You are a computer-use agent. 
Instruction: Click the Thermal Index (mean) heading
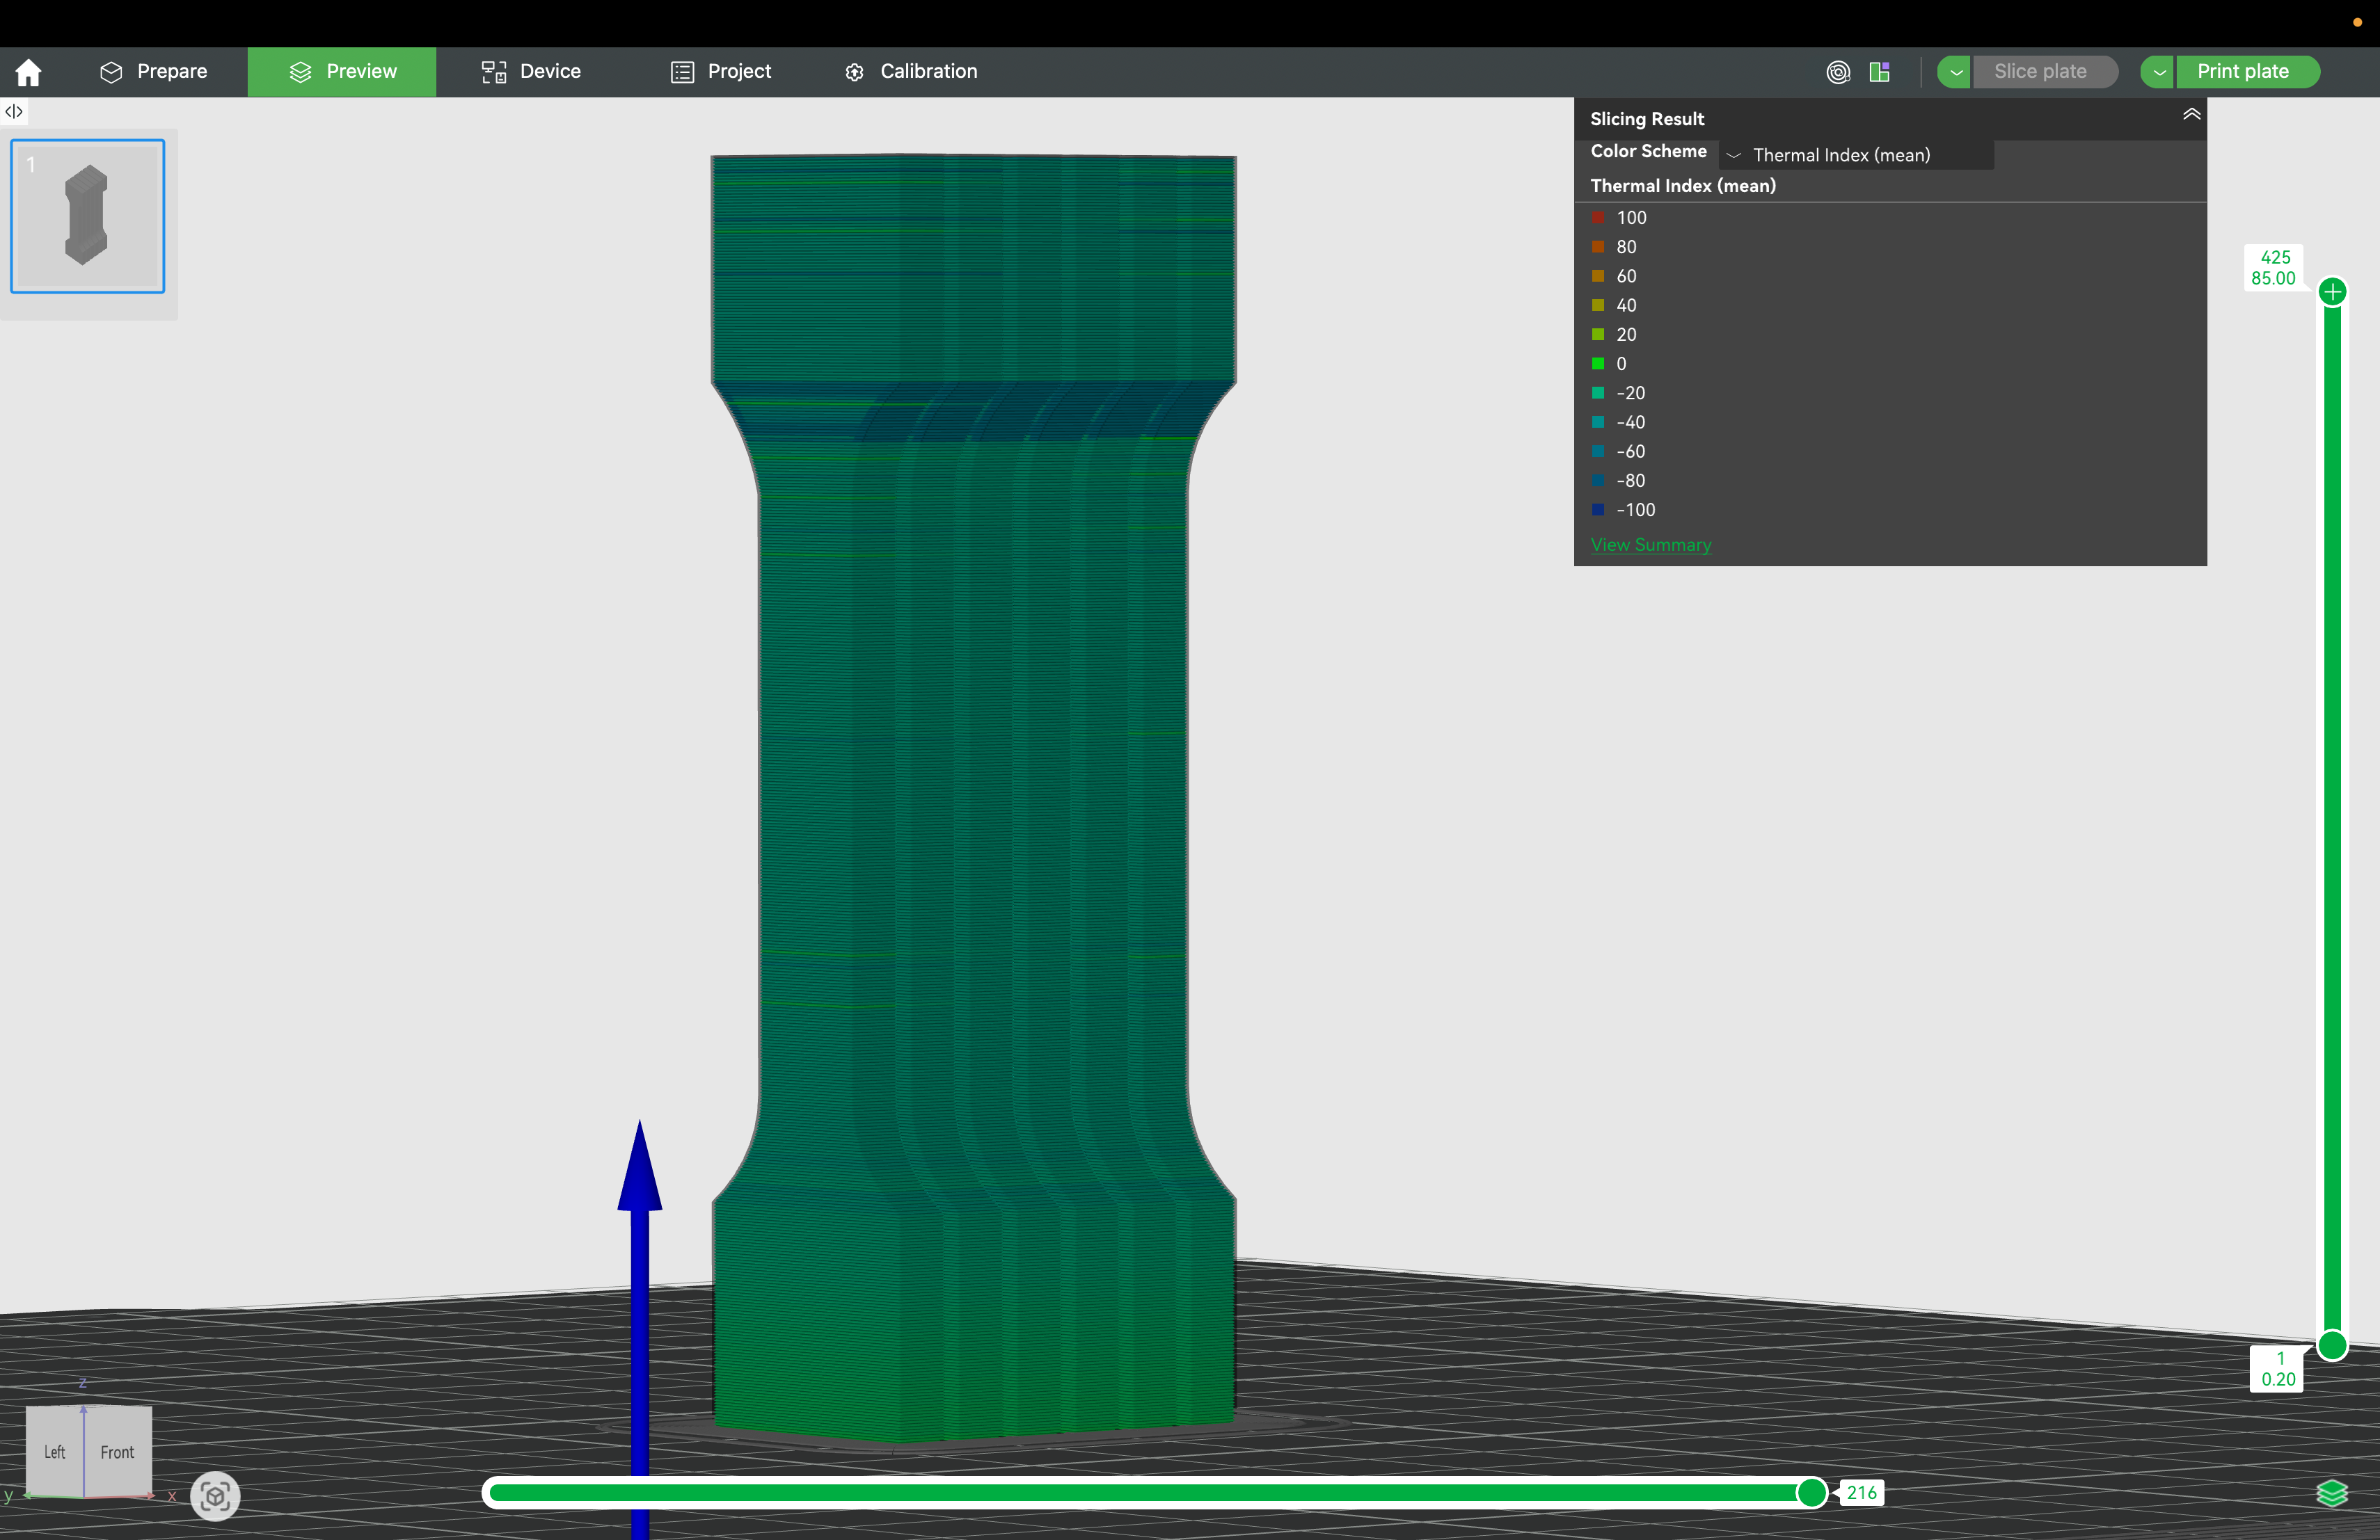pos(1683,186)
